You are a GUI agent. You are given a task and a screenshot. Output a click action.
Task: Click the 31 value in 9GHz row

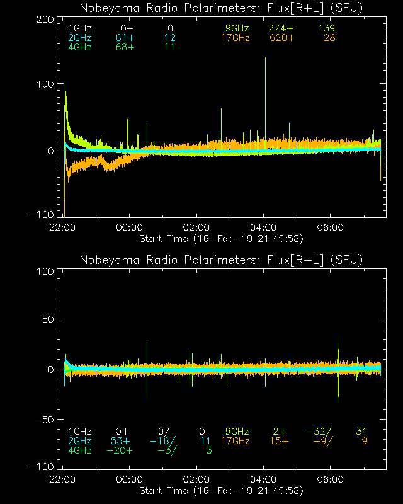coord(361,432)
